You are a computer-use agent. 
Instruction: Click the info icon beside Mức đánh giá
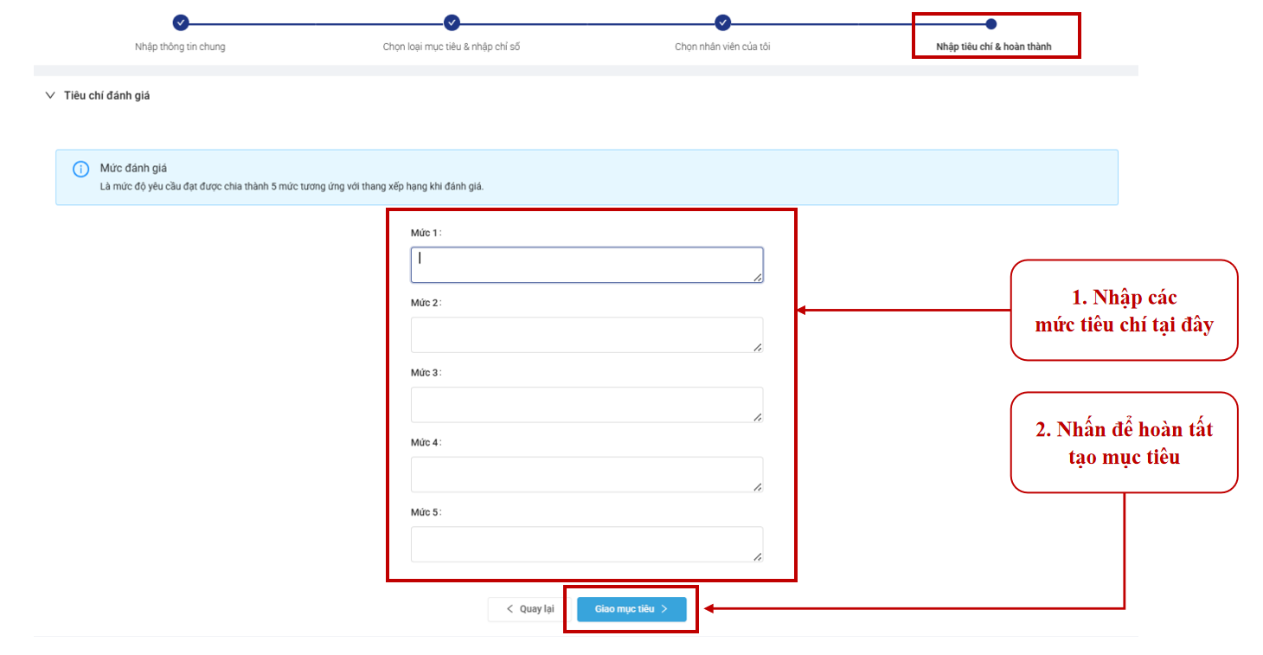pyautogui.click(x=80, y=170)
